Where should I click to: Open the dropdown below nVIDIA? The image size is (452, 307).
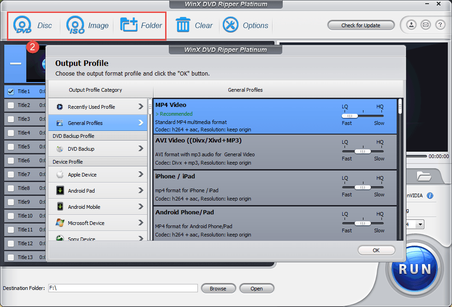coord(420,224)
